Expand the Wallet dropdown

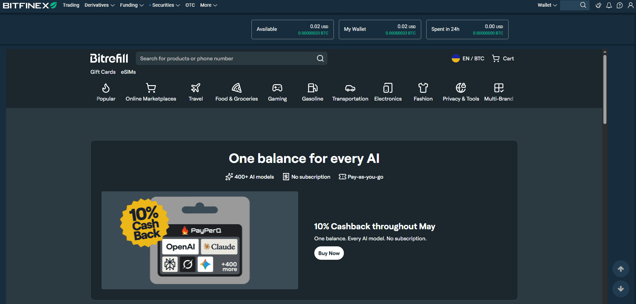547,5
